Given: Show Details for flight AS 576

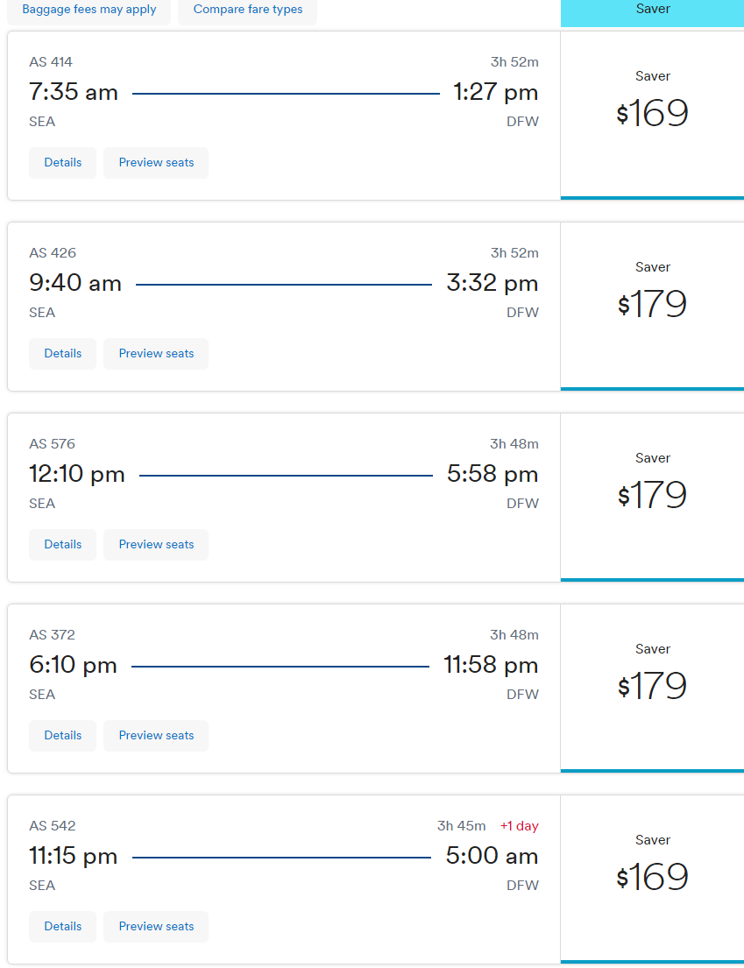Looking at the screenshot, I should [62, 544].
